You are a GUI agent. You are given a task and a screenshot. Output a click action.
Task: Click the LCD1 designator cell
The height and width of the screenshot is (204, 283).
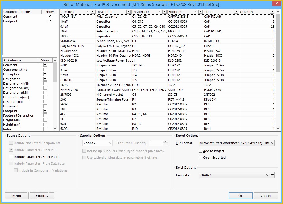click(x=149, y=85)
